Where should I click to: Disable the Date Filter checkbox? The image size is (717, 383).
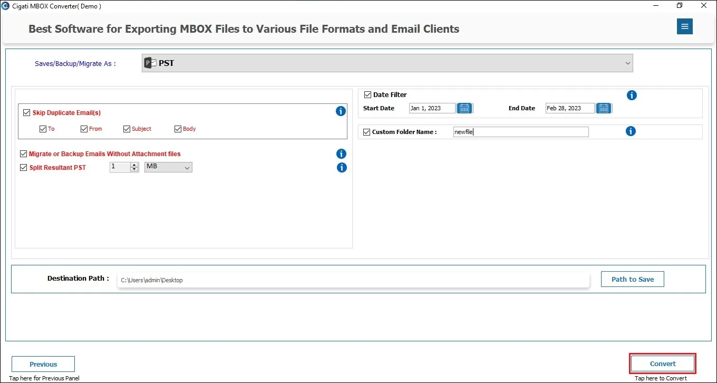pyautogui.click(x=368, y=95)
